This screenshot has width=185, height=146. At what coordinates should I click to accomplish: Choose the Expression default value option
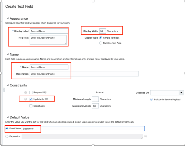(7, 136)
